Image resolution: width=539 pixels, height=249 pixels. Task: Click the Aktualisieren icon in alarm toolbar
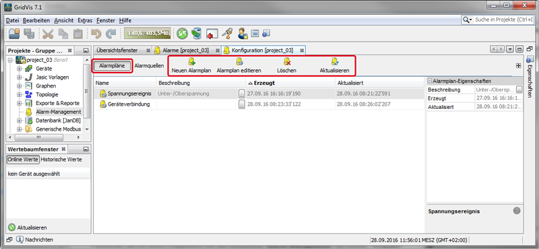click(x=334, y=62)
